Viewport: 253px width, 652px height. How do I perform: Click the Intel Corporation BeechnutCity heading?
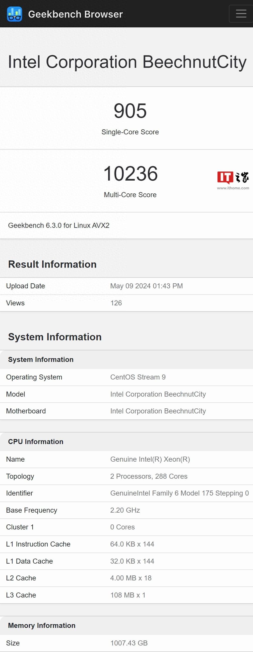(x=127, y=62)
